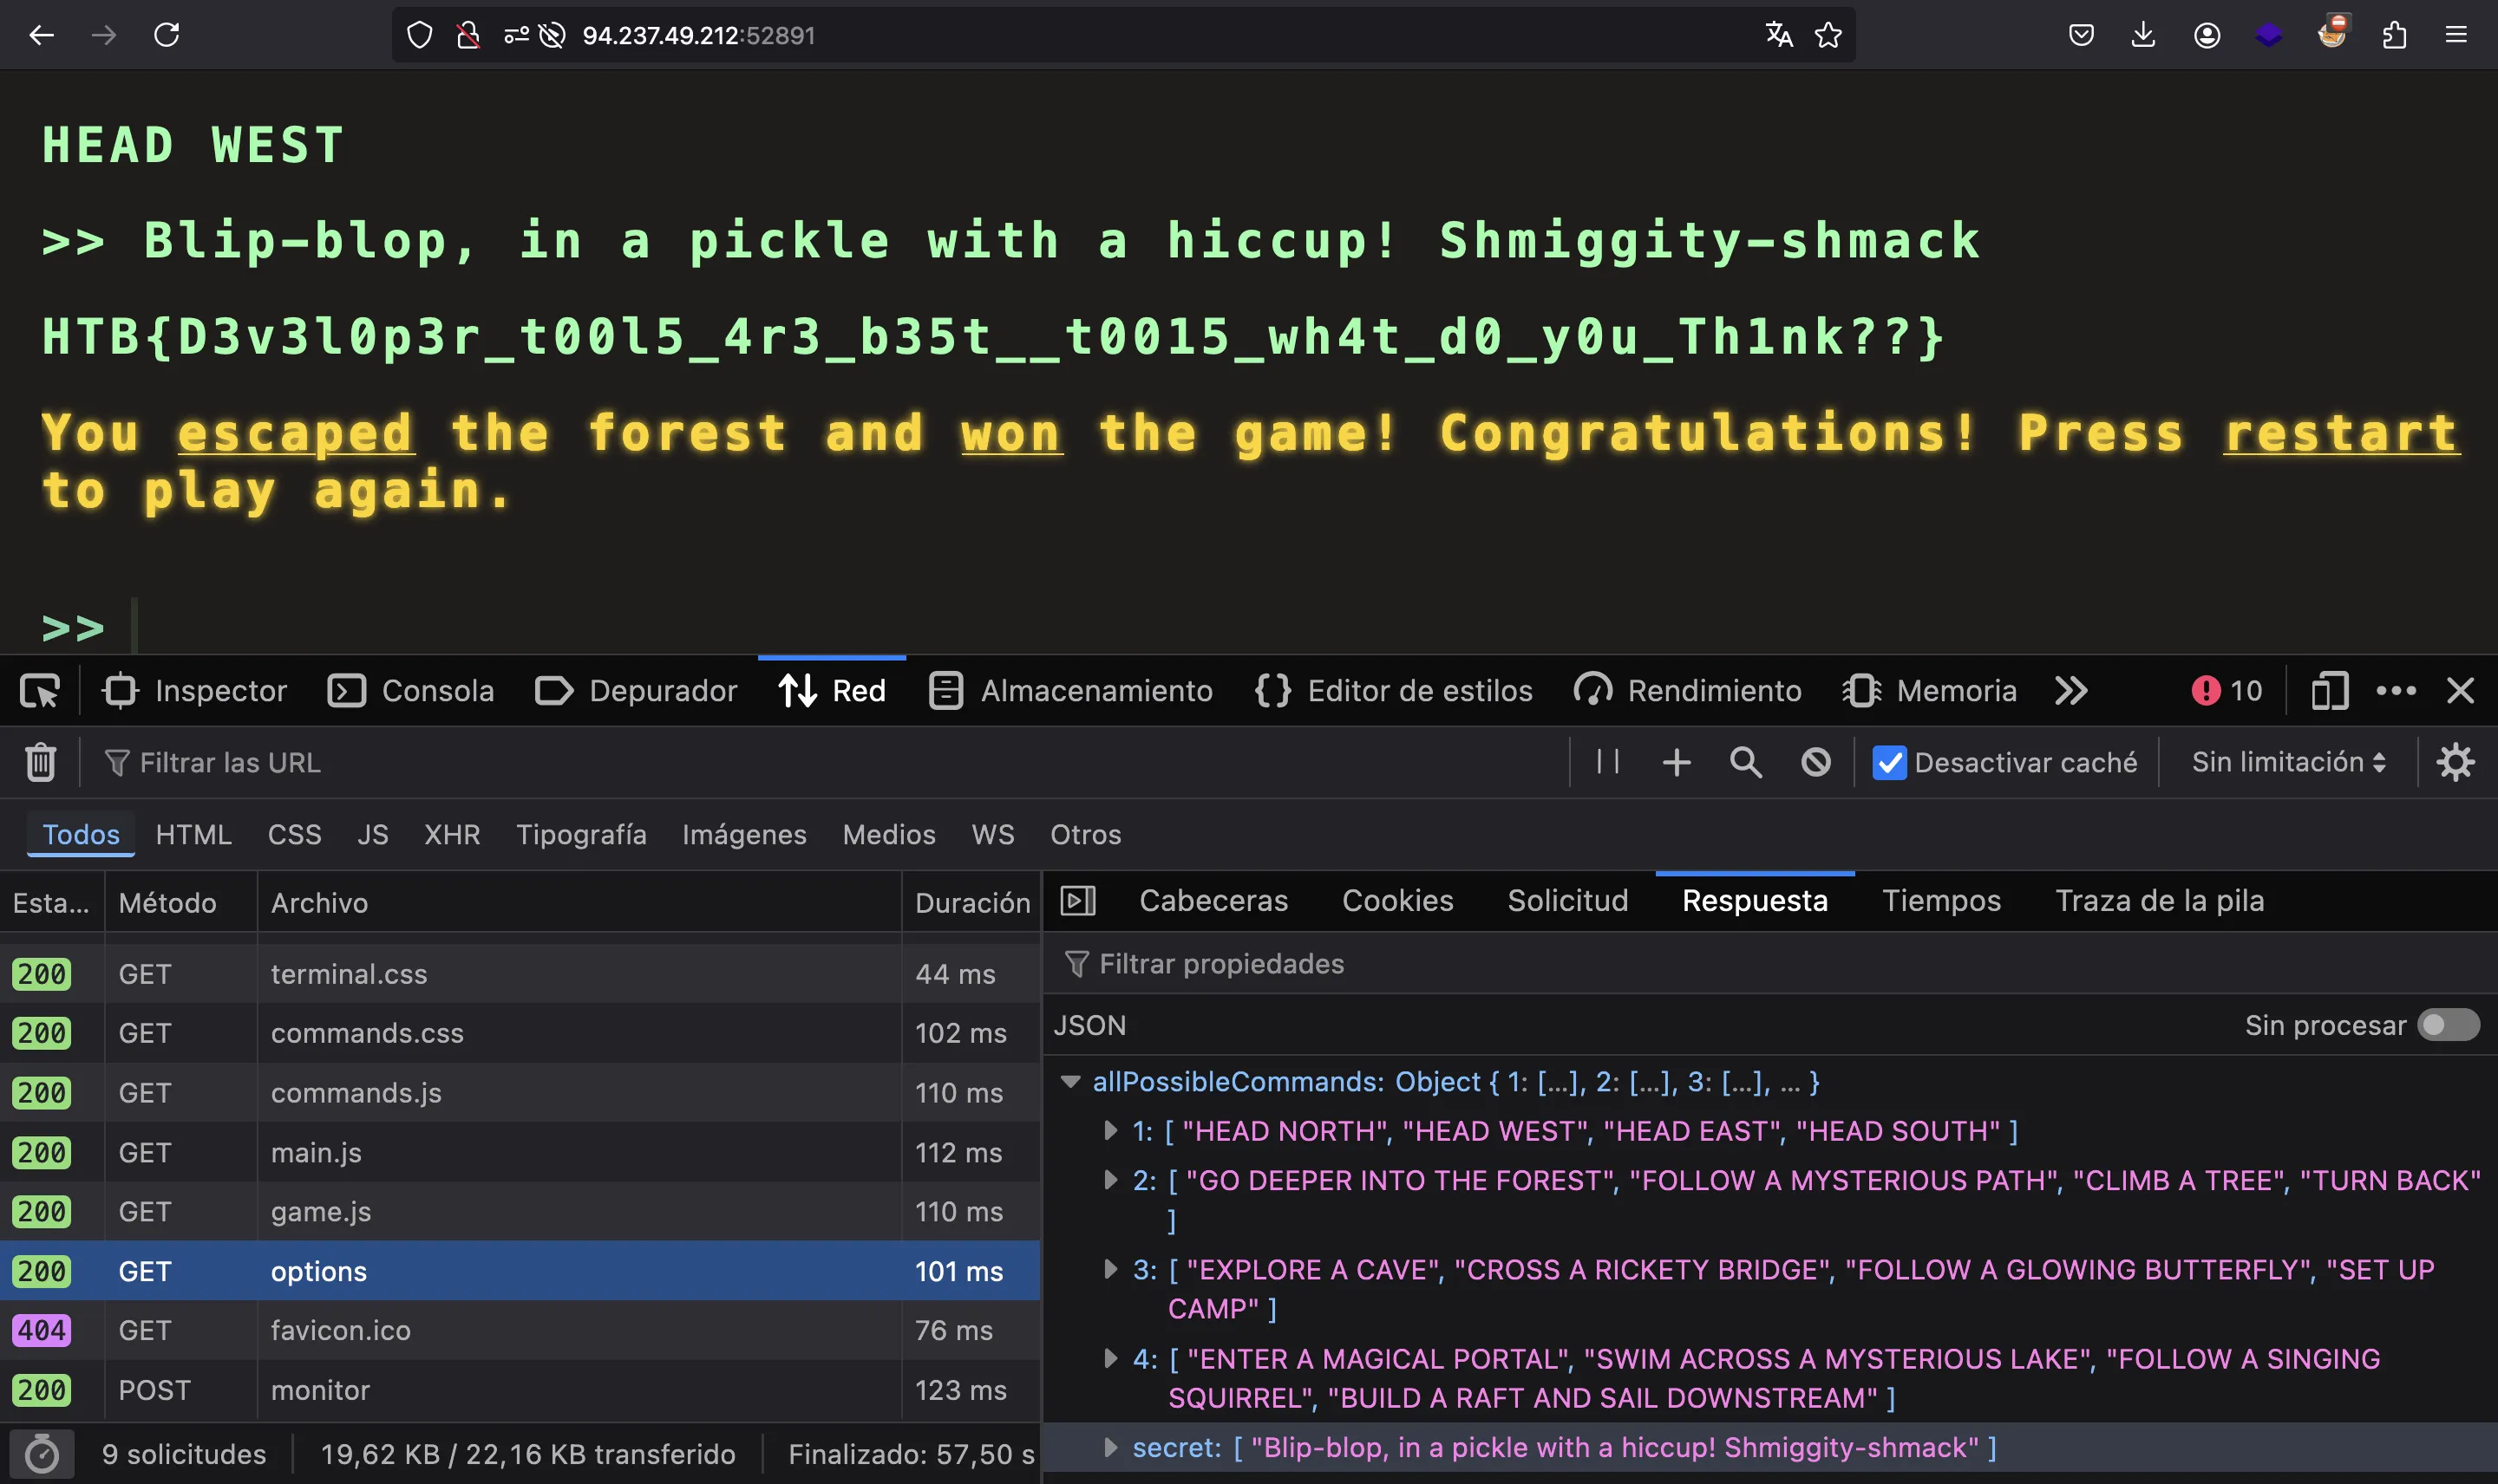Open request blocking icon
The image size is (2498, 1484).
pos(1815,763)
